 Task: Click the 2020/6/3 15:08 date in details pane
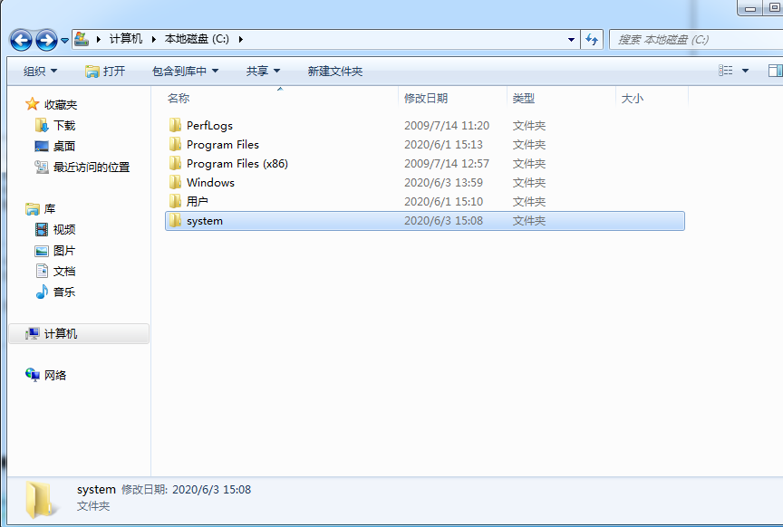212,490
